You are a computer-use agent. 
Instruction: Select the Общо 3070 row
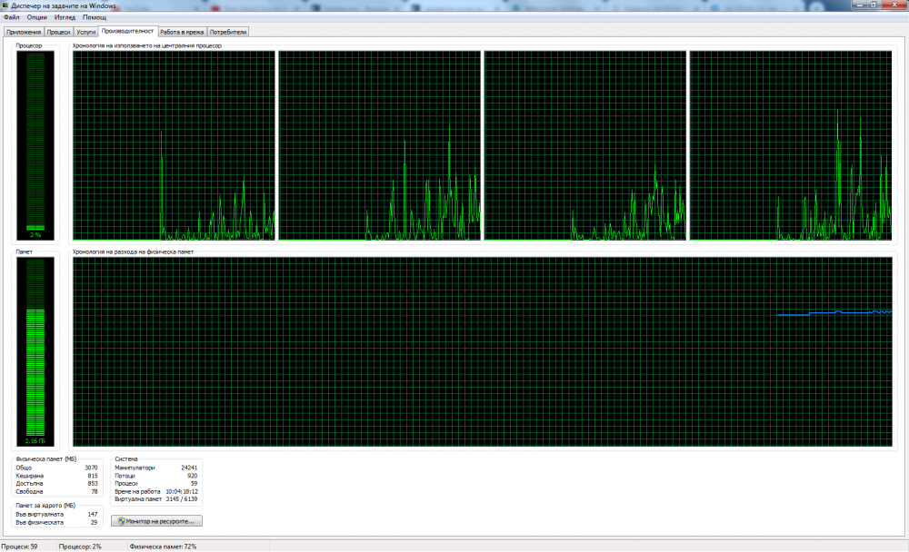tap(56, 468)
